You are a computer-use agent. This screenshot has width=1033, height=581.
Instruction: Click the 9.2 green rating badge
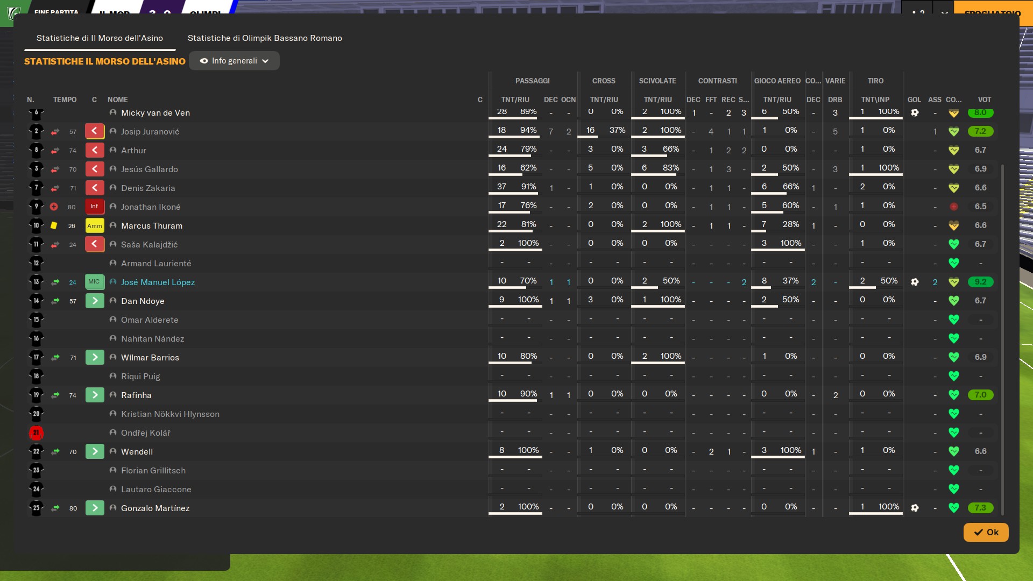[980, 282]
